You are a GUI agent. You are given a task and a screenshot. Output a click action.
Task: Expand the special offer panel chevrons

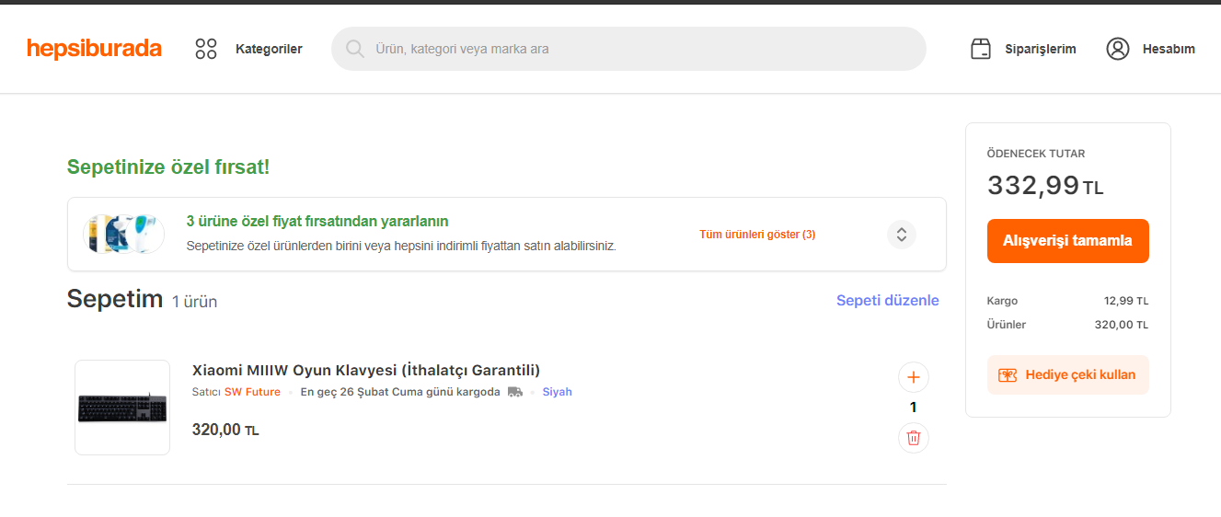pos(902,234)
